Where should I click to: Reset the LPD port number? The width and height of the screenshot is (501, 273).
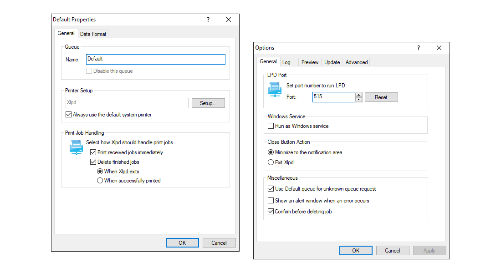click(x=381, y=97)
